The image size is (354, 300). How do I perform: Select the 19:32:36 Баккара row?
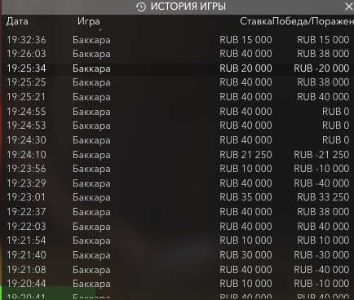(178, 40)
